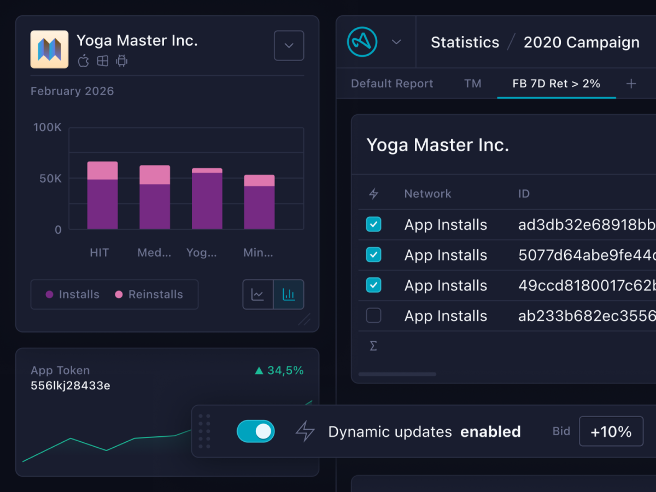Click the Yog... bar in chart
This screenshot has height=492, width=656.
207,198
